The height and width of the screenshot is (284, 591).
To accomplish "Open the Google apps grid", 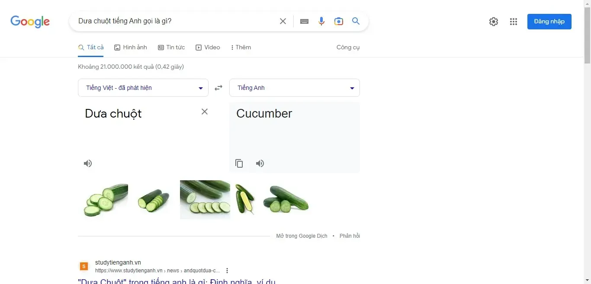I will (514, 21).
